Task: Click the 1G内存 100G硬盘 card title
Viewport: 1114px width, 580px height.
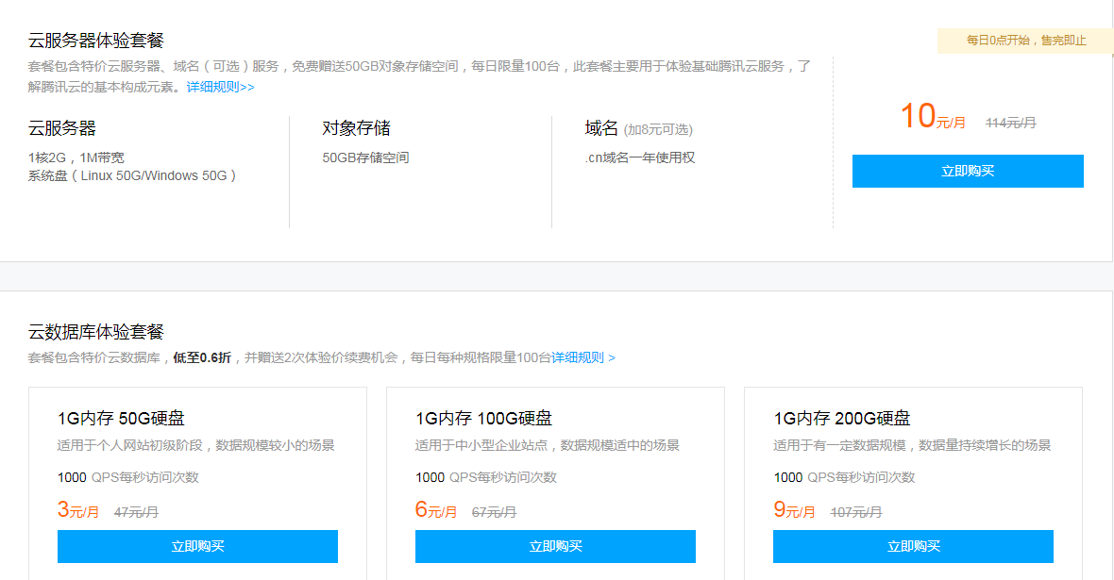Action: click(x=483, y=419)
